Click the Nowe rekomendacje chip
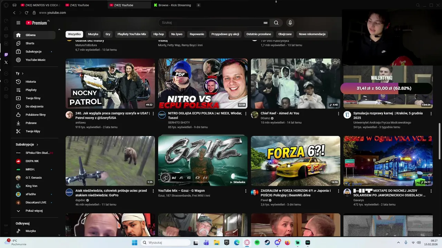Screen dimensions: 442x248 coord(312,34)
